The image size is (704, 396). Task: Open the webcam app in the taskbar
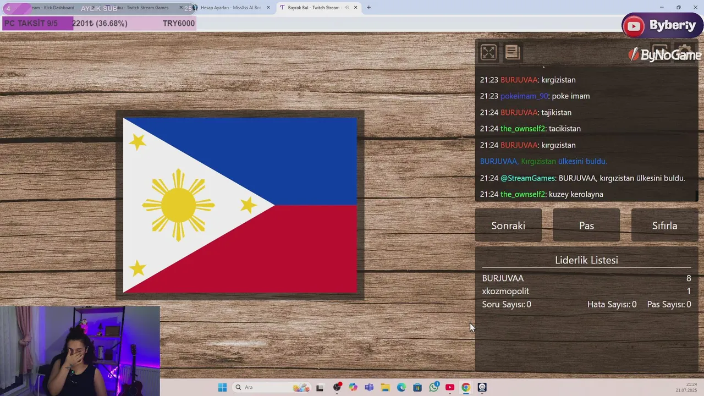click(x=482, y=387)
